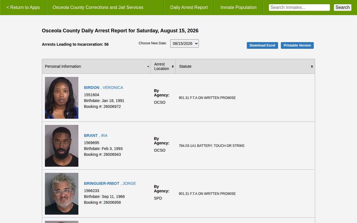Click Birthdate: Sep 11, 1968
Viewport: 357px width, 223px height.
pos(104,197)
